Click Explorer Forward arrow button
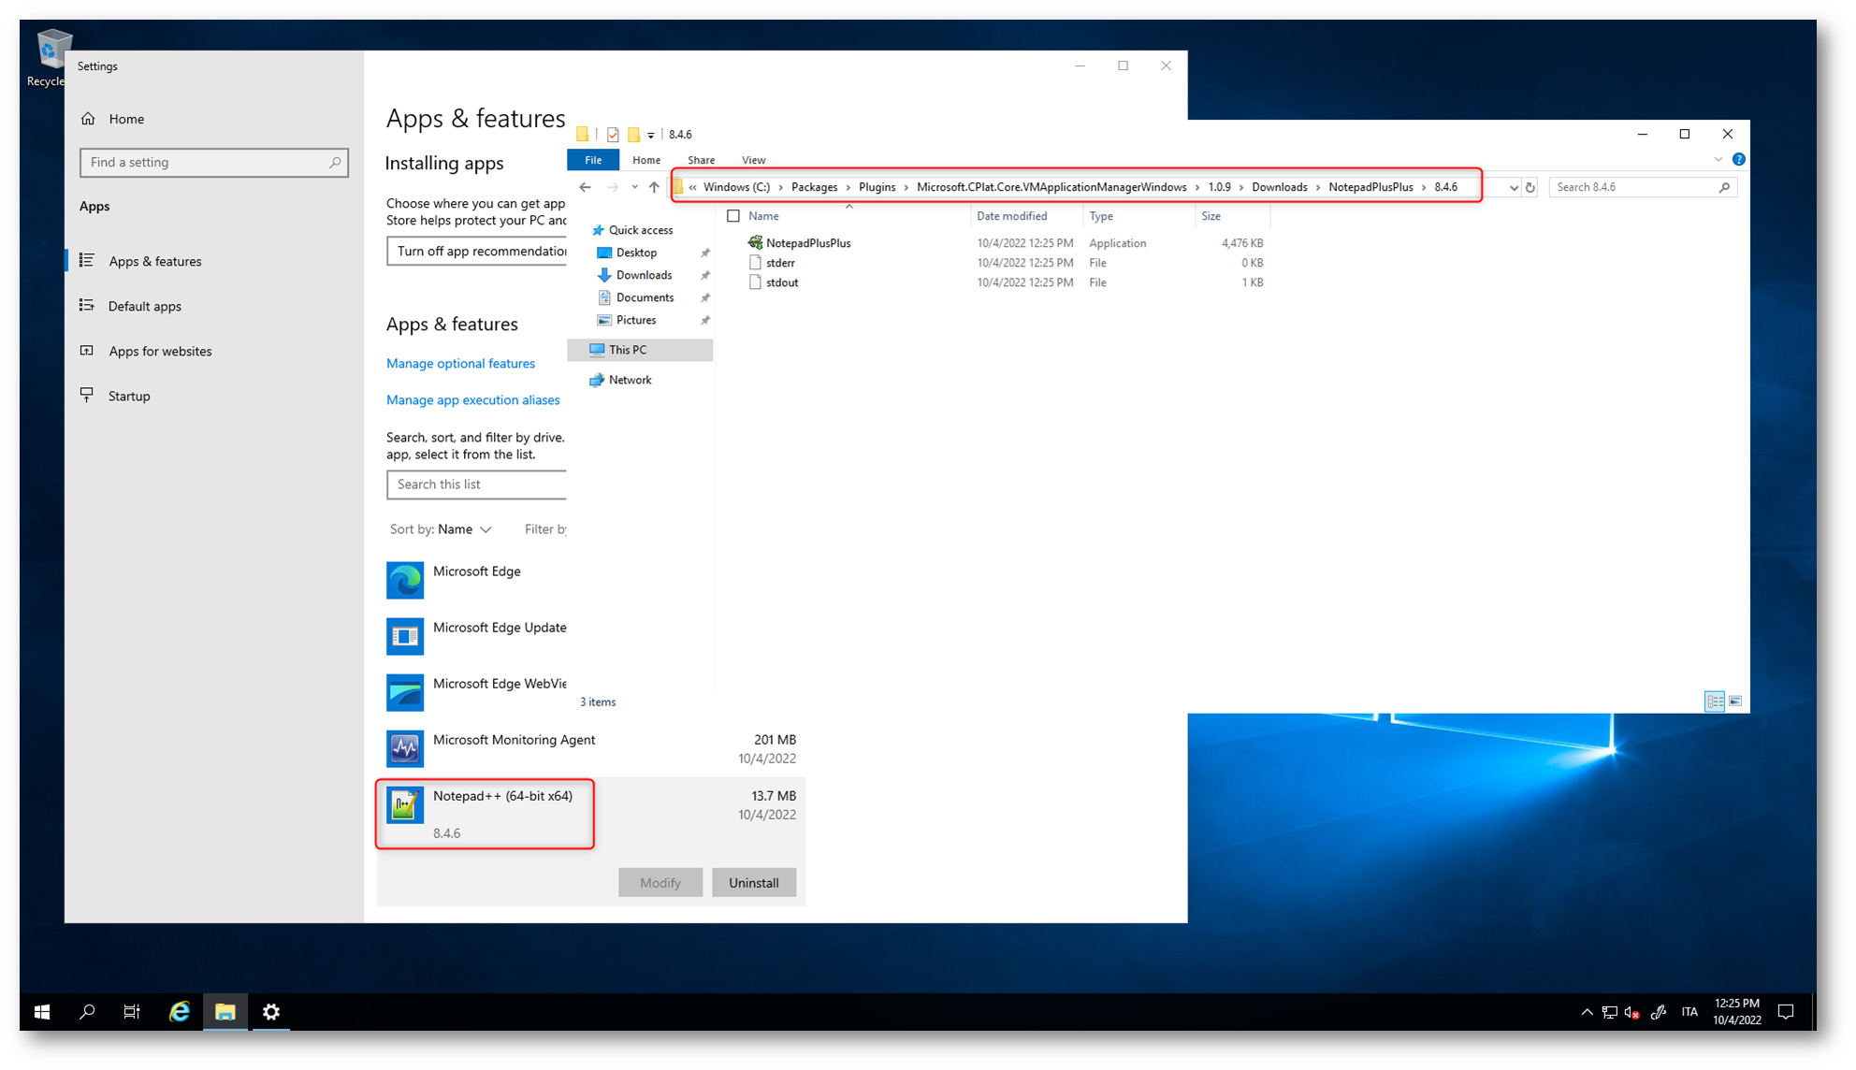Screen dimensions: 1856x1070 [x=613, y=187]
